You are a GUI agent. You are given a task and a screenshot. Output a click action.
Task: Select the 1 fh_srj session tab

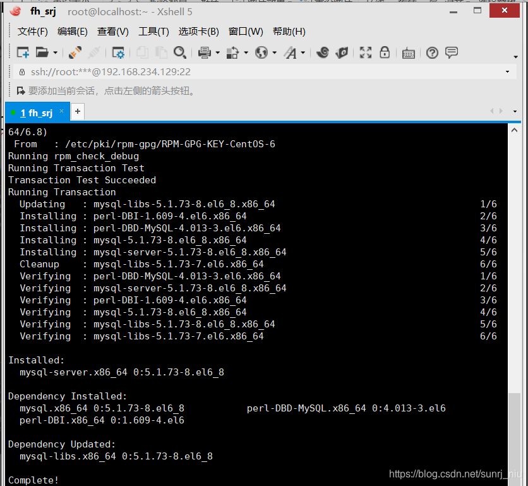click(37, 112)
